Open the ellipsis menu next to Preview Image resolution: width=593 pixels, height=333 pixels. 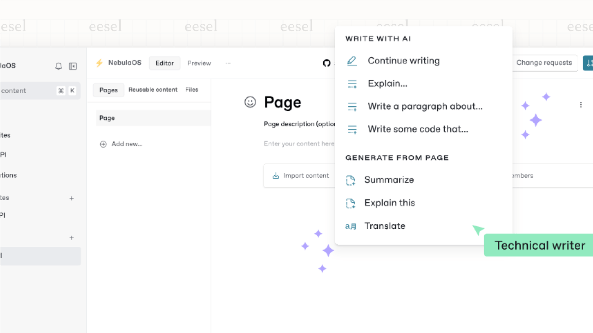click(228, 63)
